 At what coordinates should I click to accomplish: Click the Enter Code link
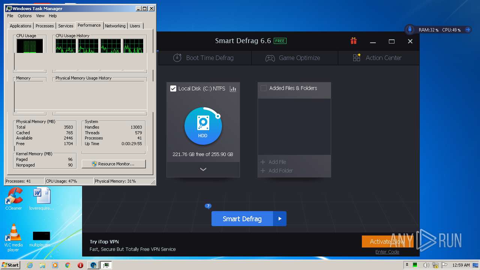pyautogui.click(x=387, y=252)
